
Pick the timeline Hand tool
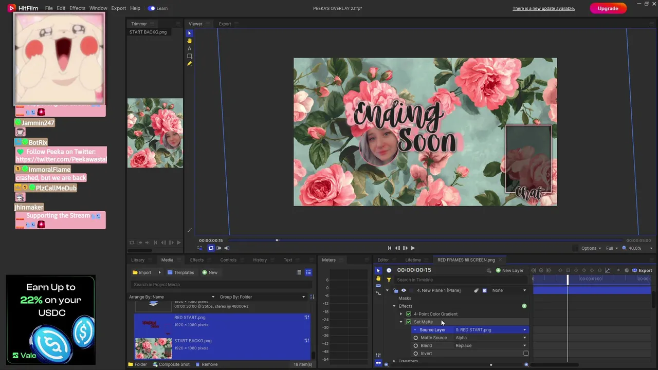378,278
